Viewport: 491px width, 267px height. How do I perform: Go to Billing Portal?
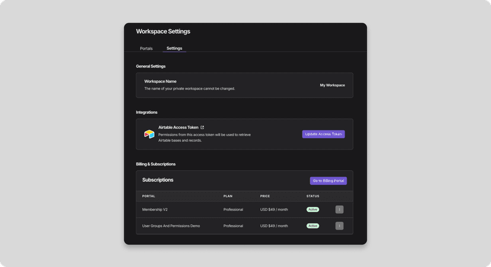[328, 181]
